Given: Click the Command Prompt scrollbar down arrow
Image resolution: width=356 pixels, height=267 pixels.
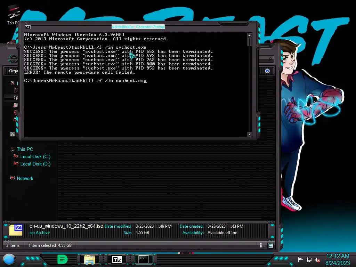Looking at the screenshot, I should tap(249, 134).
